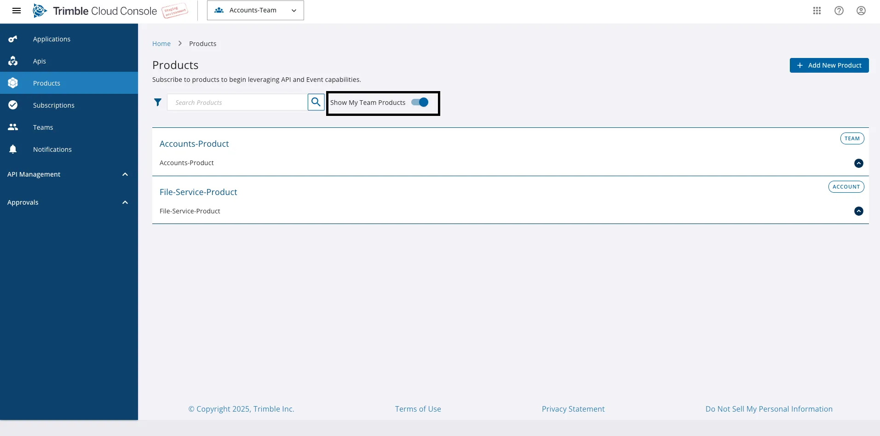This screenshot has height=436, width=880.
Task: Open Subscriptions from the sidebar
Action: pos(69,105)
